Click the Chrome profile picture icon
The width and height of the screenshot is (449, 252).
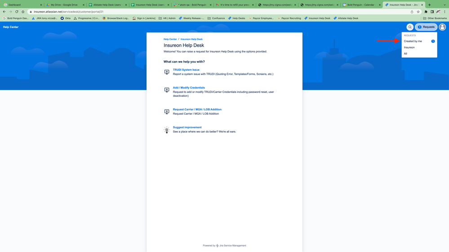[438, 12]
